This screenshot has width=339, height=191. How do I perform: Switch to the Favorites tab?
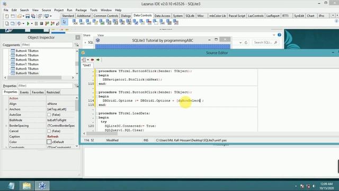click(38, 92)
